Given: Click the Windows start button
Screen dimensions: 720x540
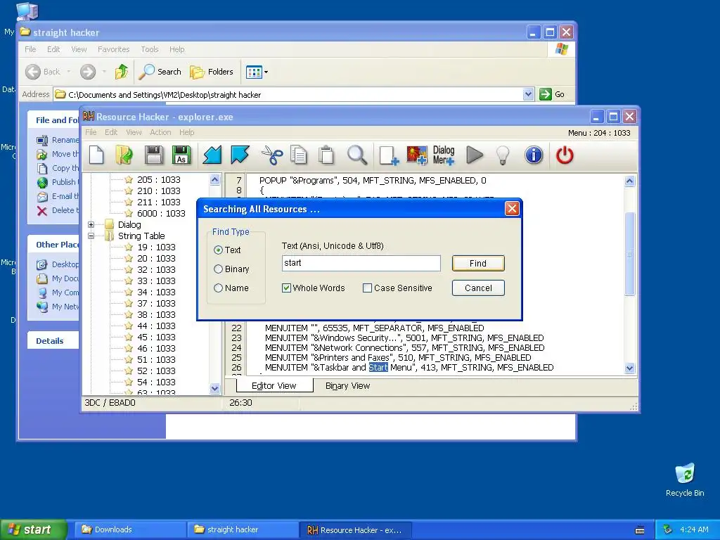Looking at the screenshot, I should 34,529.
